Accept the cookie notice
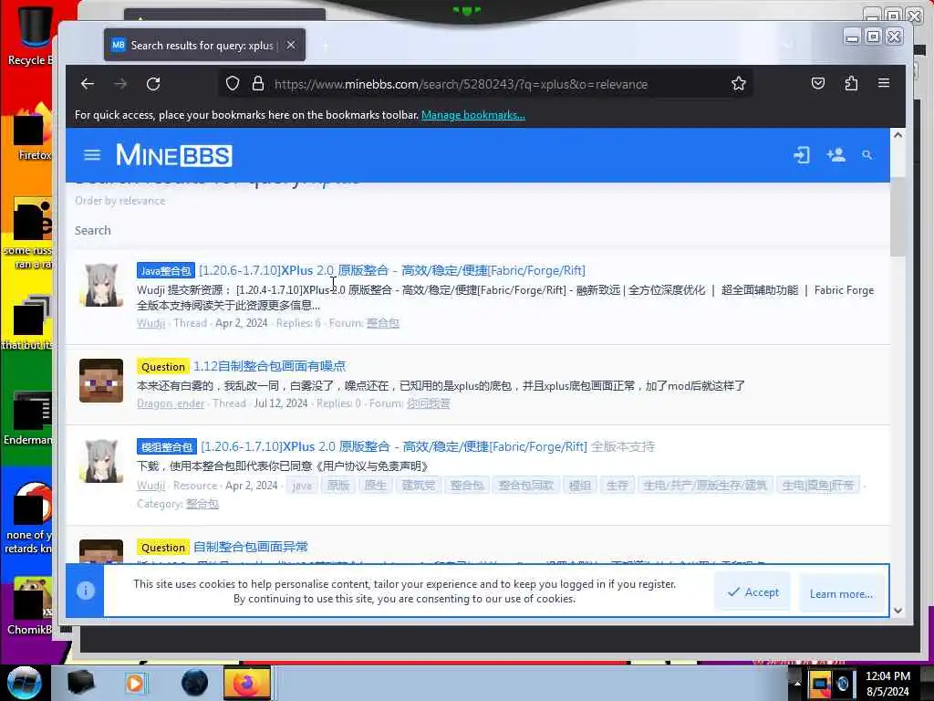The image size is (934, 701). [752, 591]
